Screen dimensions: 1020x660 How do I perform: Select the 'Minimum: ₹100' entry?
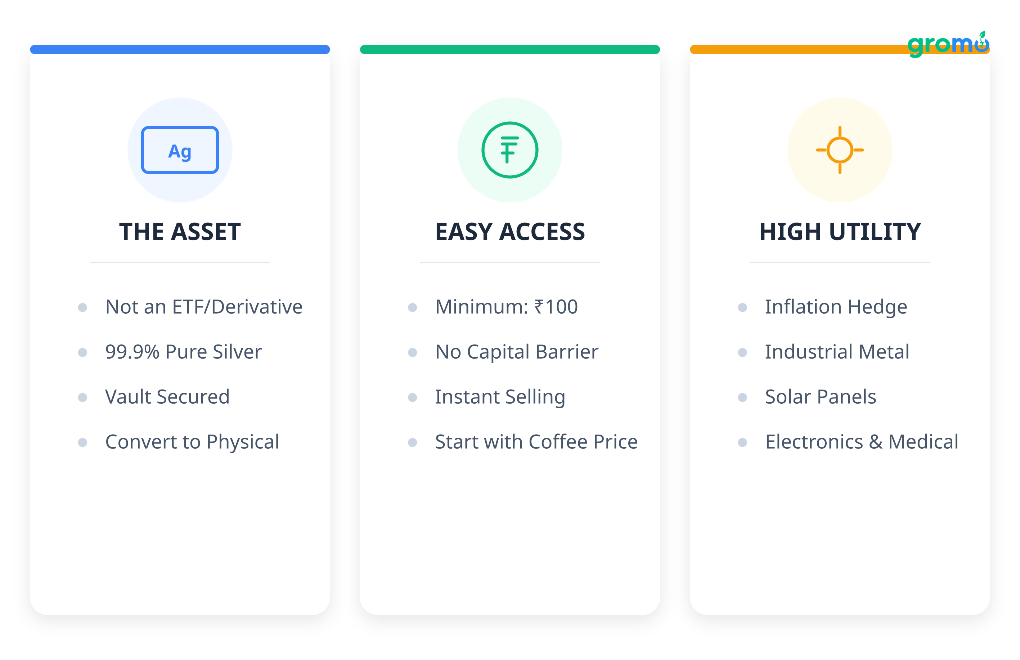tap(506, 307)
